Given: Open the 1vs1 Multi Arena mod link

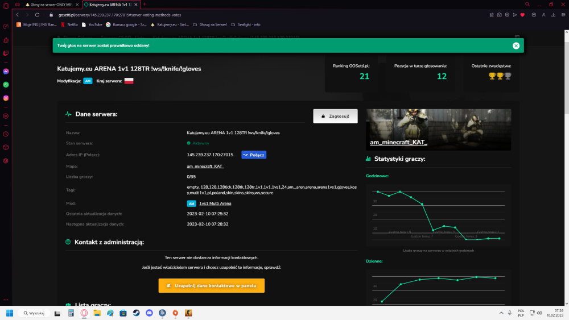Looking at the screenshot, I should point(215,203).
